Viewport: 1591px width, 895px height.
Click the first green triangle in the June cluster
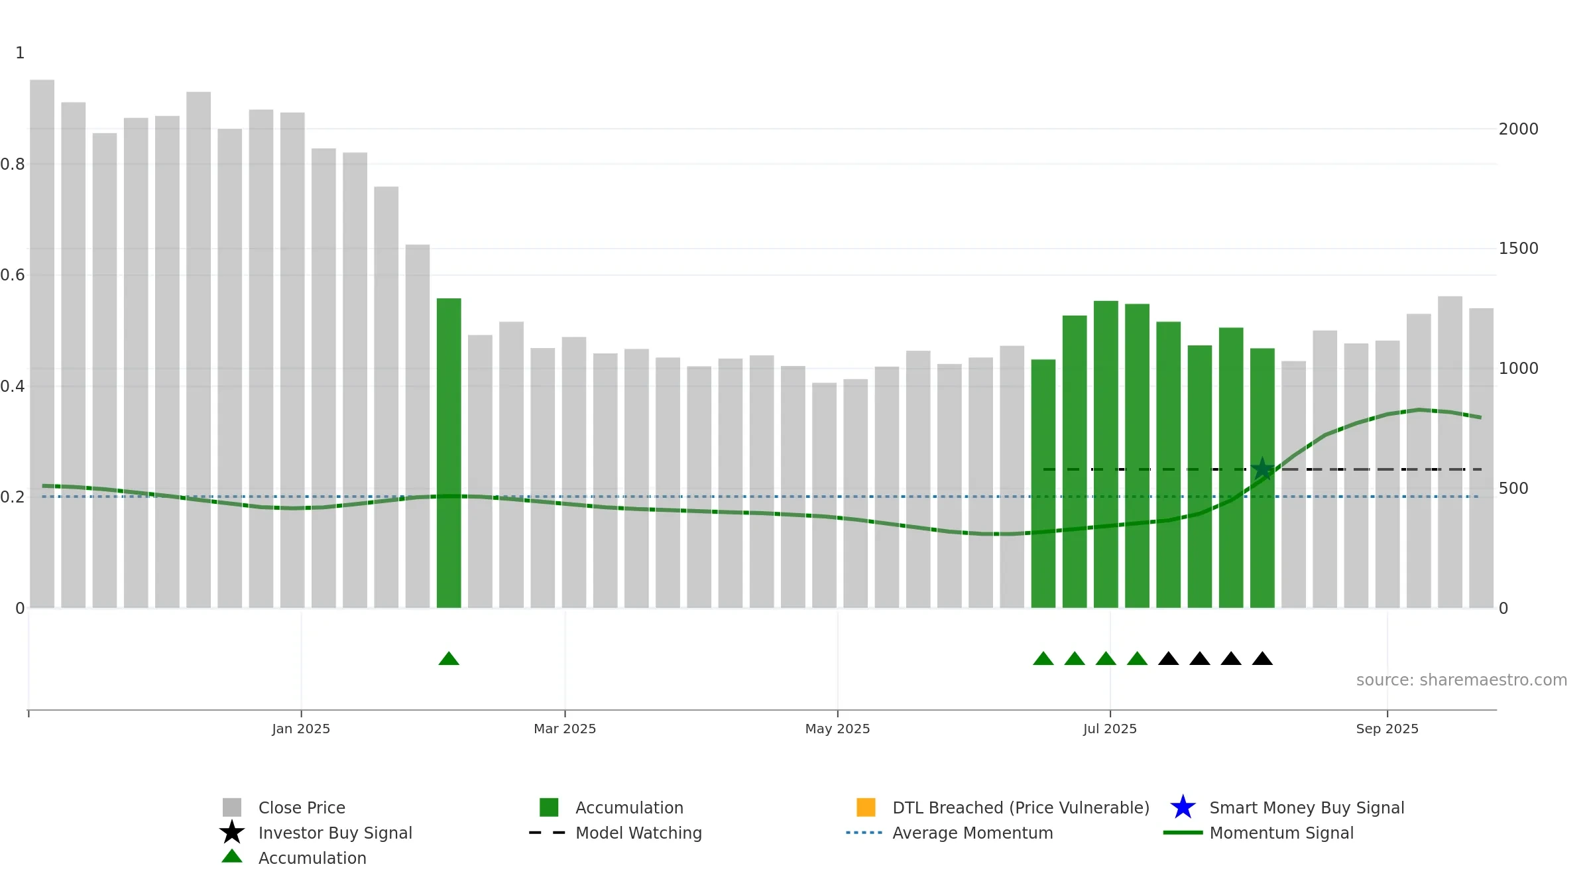[1043, 658]
